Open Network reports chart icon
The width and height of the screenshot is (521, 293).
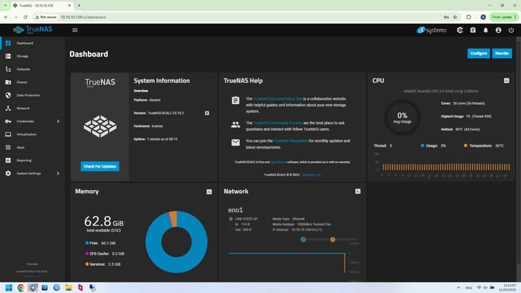click(x=358, y=191)
